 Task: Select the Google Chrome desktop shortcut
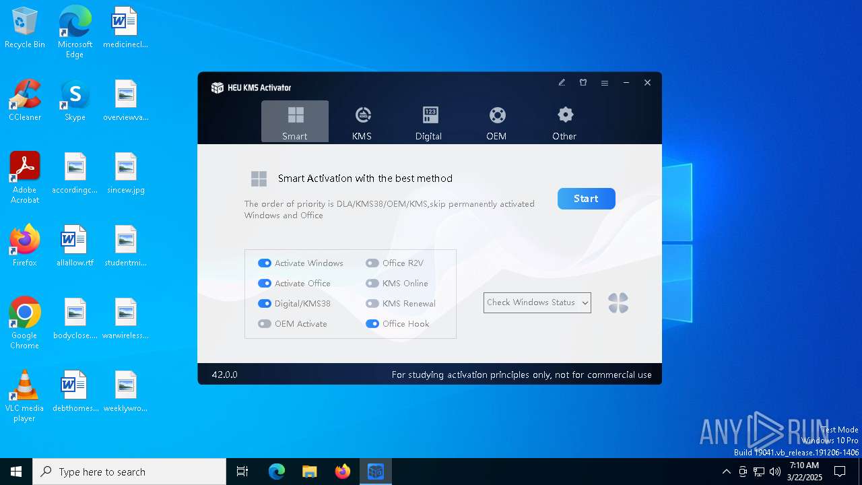[25, 323]
